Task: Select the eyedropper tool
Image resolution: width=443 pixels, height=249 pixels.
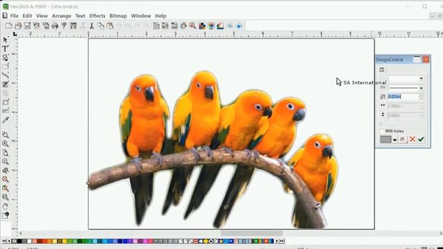Action: [x=6, y=120]
